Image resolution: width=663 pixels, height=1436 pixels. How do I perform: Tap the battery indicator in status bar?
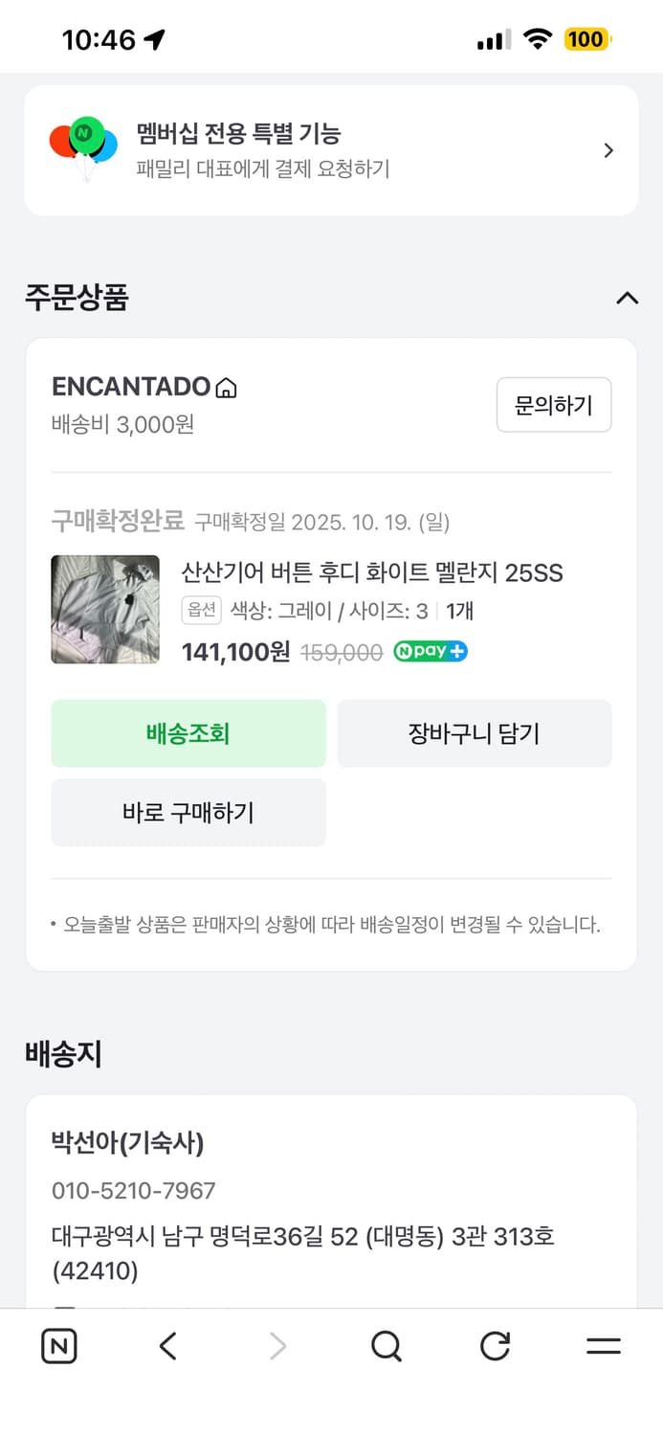point(586,39)
